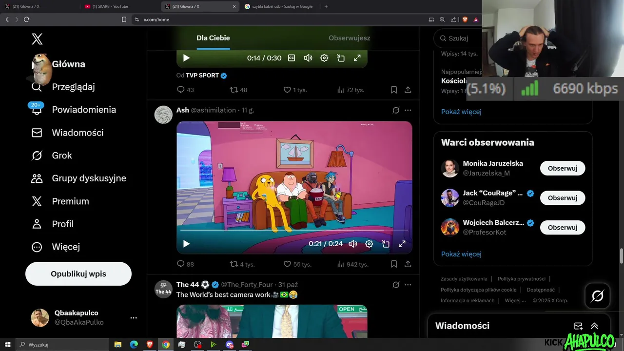The image size is (624, 351).
Task: Go to Profil page
Action: click(53, 224)
